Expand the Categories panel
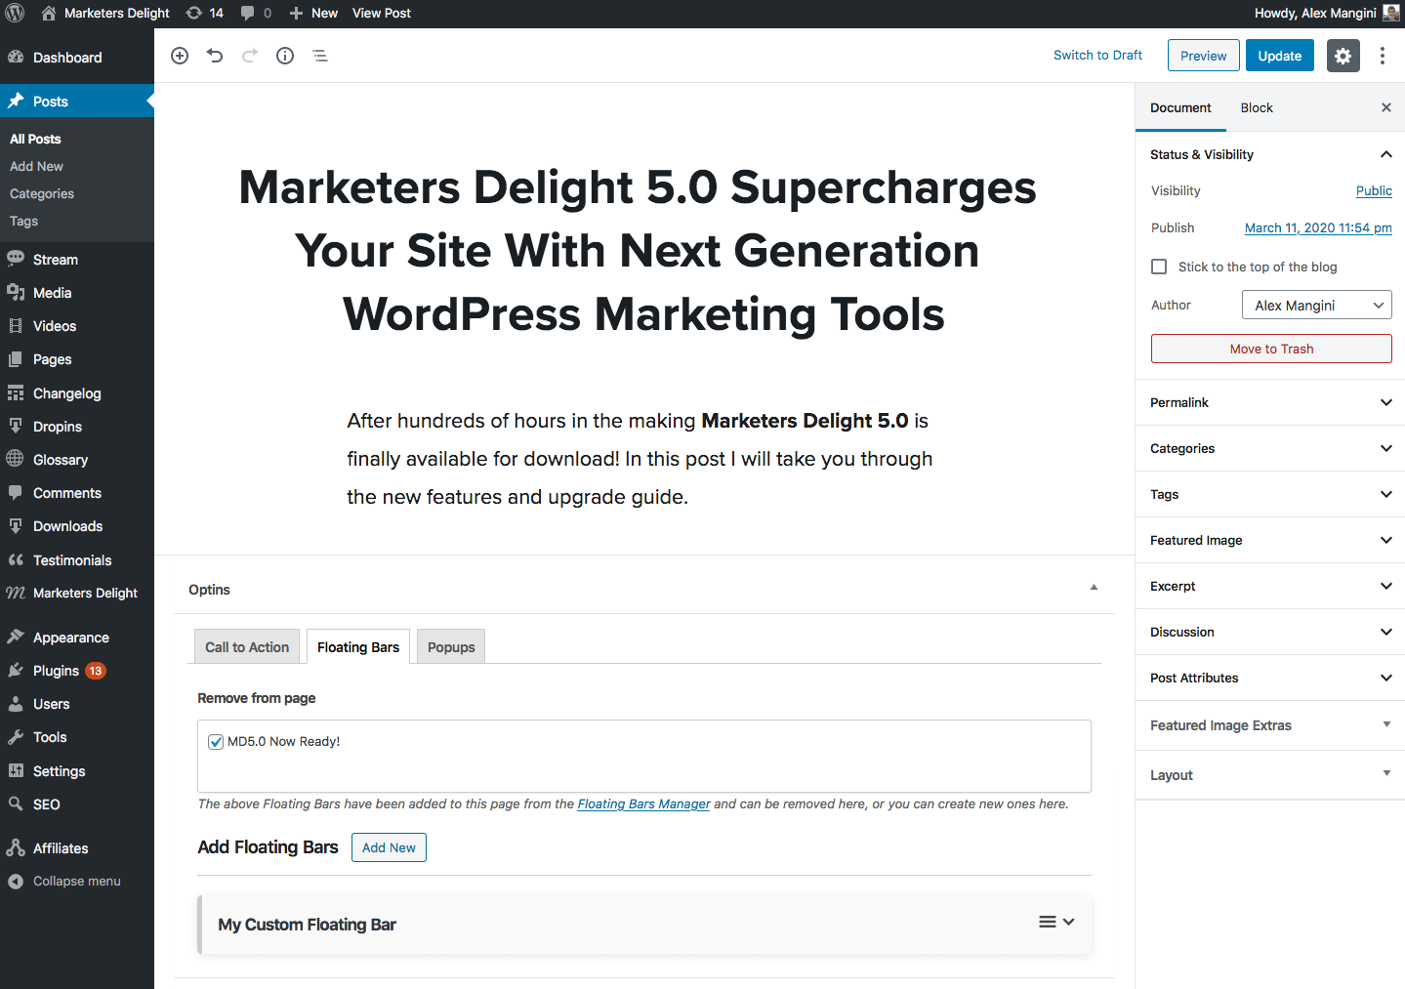The image size is (1405, 989). coord(1270,448)
